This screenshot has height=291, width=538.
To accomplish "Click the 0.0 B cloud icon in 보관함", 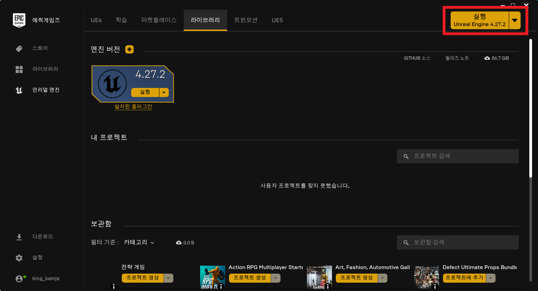I will coord(179,243).
